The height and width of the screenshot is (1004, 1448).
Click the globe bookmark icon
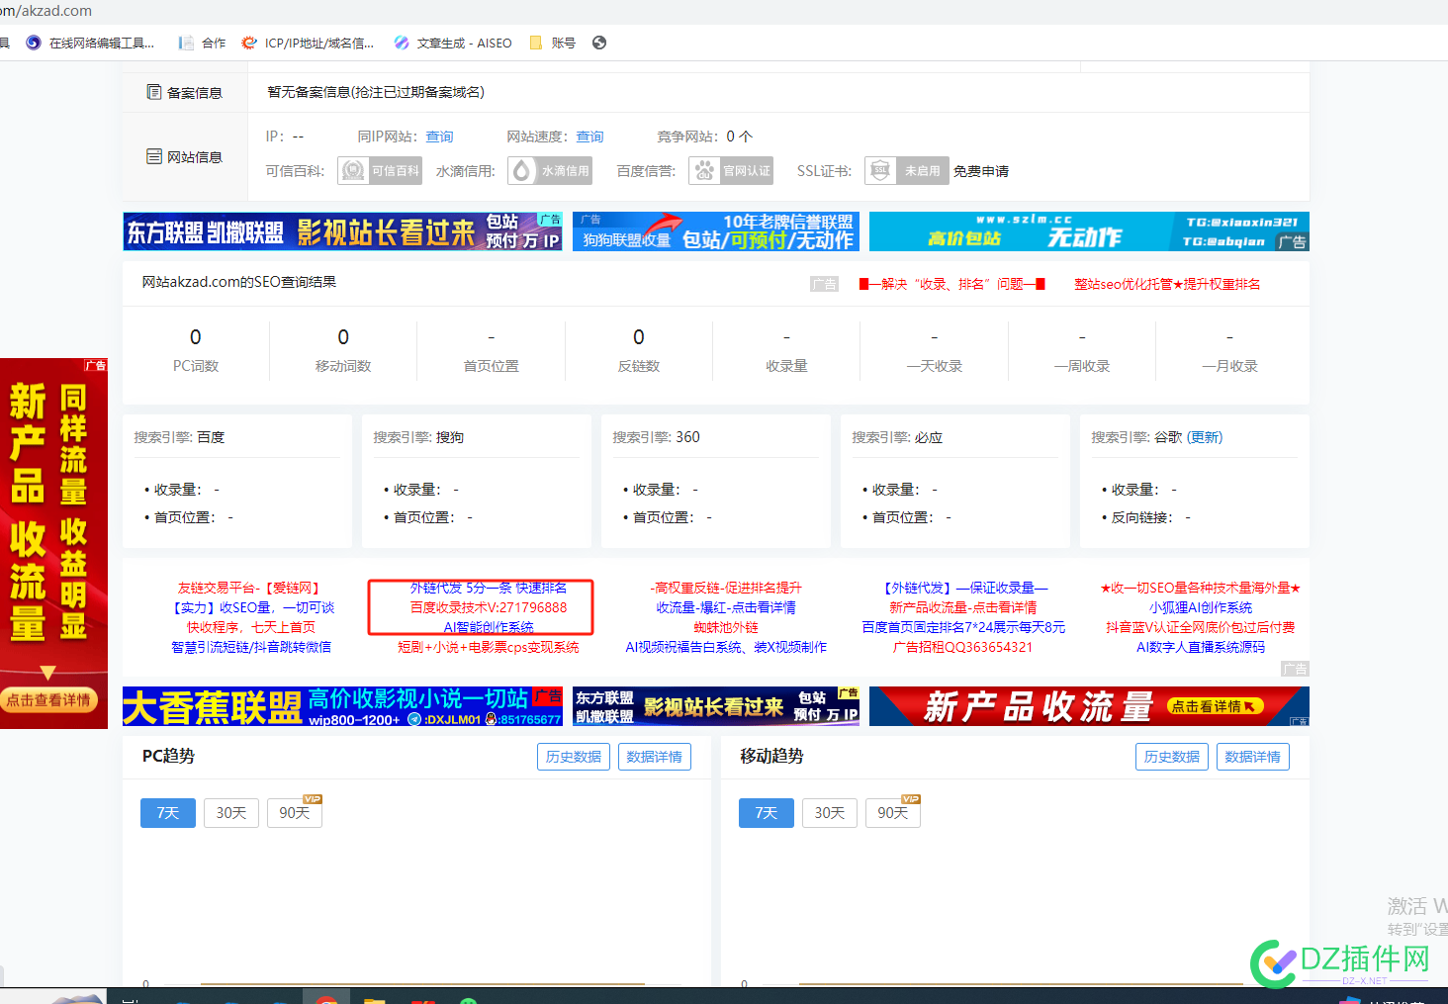(x=599, y=43)
